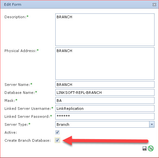159x158 pixels.
Task: Close the Edit Form dialog
Action: pyautogui.click(x=154, y=4)
